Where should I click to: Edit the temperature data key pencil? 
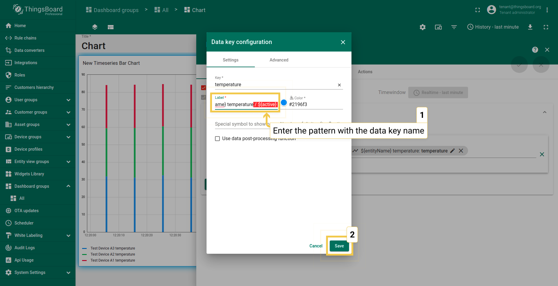click(x=452, y=151)
